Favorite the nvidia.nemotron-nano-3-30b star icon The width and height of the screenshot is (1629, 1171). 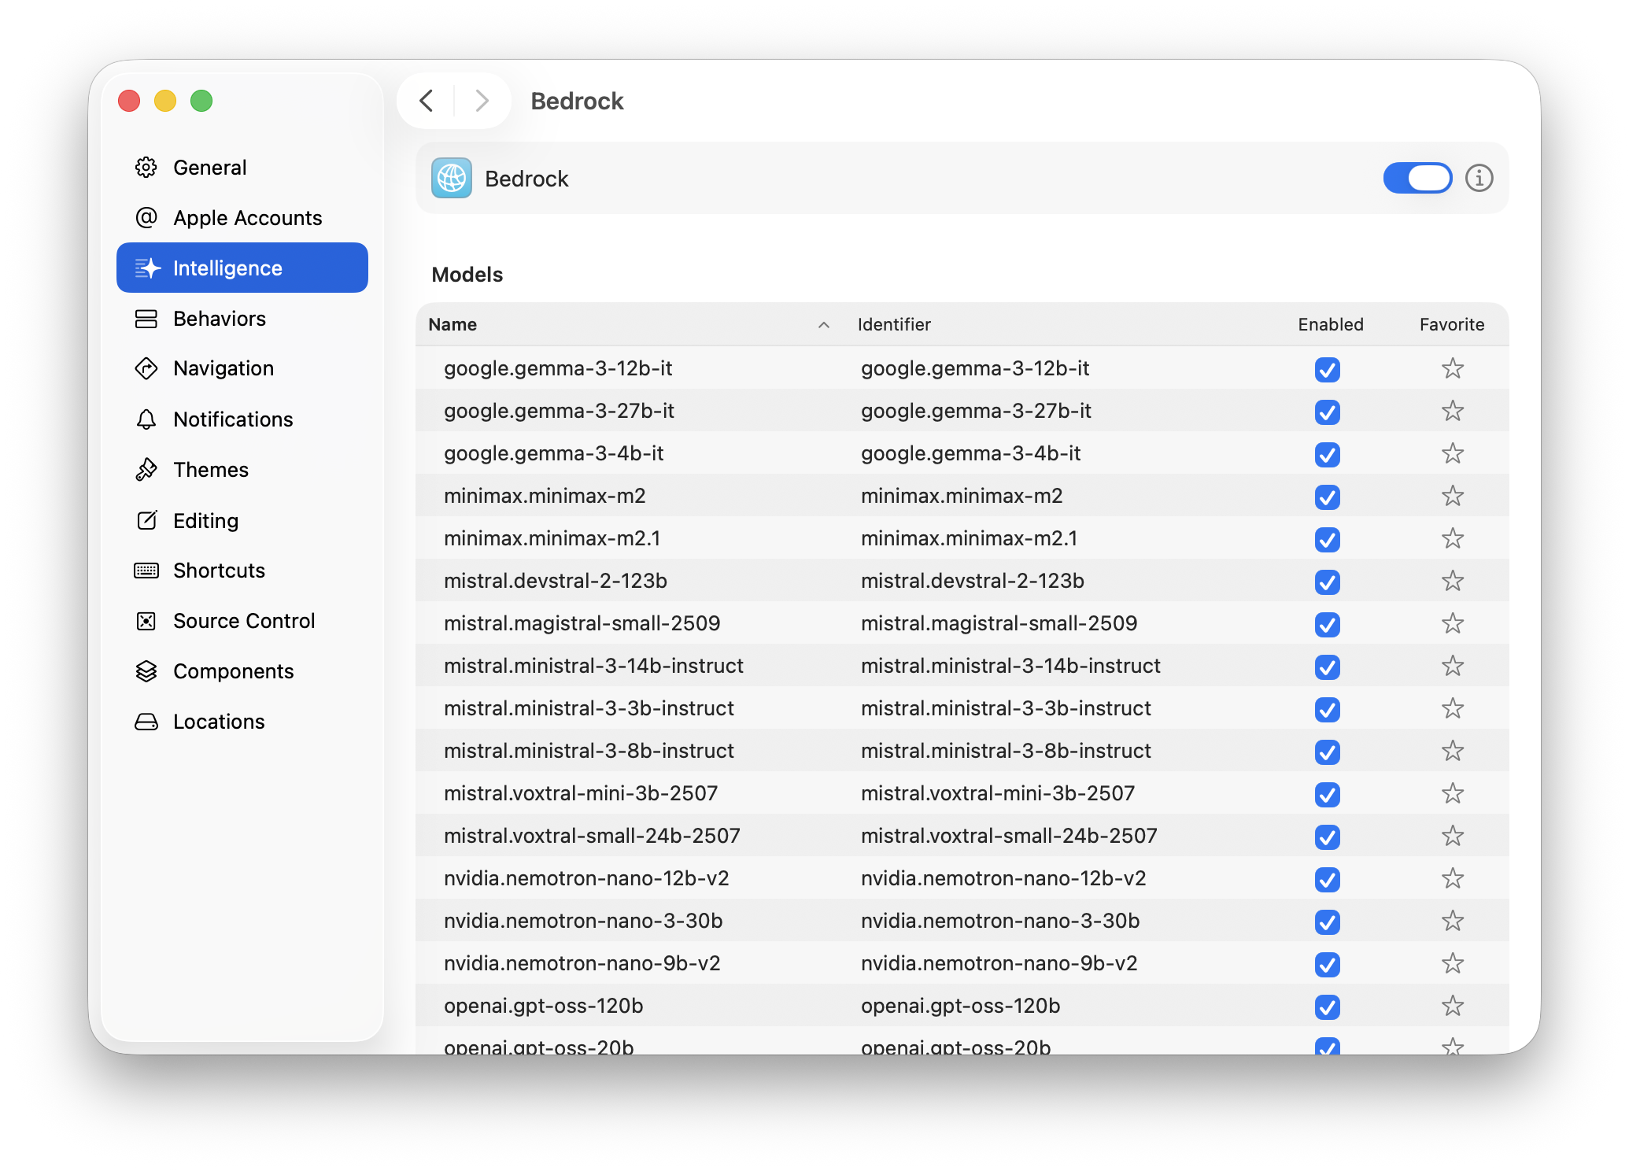1452,921
